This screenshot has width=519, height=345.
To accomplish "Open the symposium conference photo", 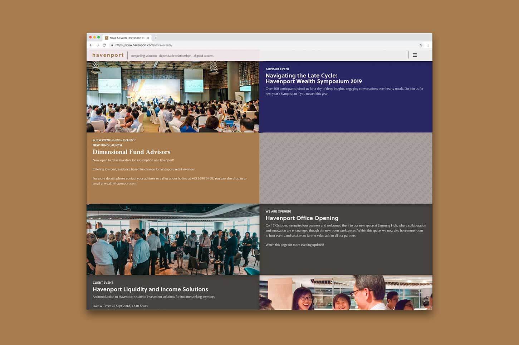I will pyautogui.click(x=173, y=97).
